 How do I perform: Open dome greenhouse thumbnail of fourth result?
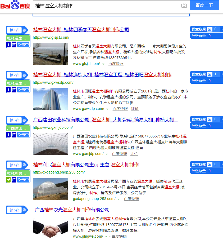tap(50, 189)
